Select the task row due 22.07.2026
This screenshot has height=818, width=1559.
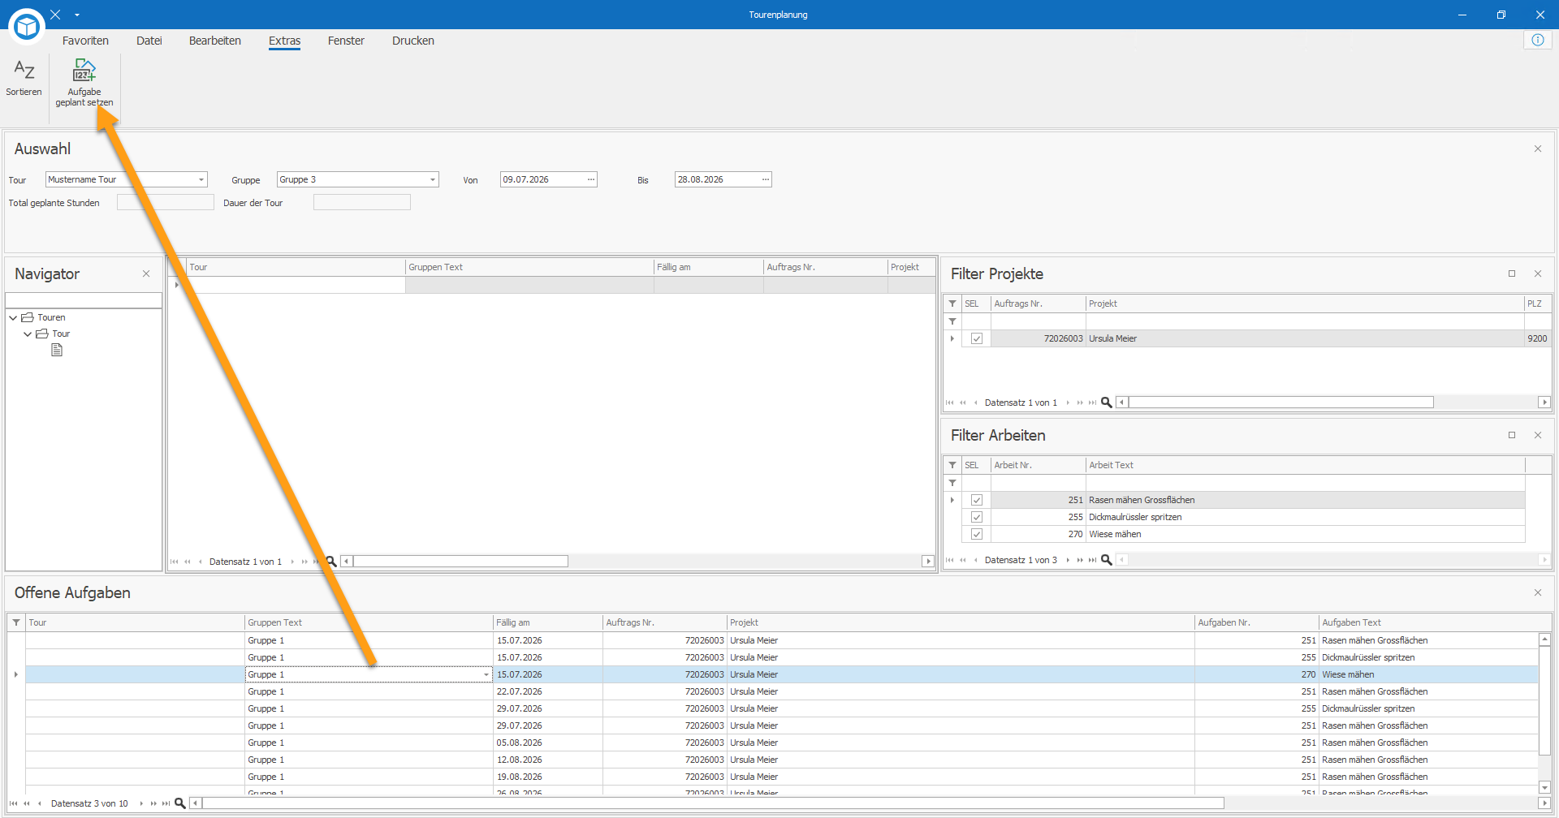tap(782, 691)
